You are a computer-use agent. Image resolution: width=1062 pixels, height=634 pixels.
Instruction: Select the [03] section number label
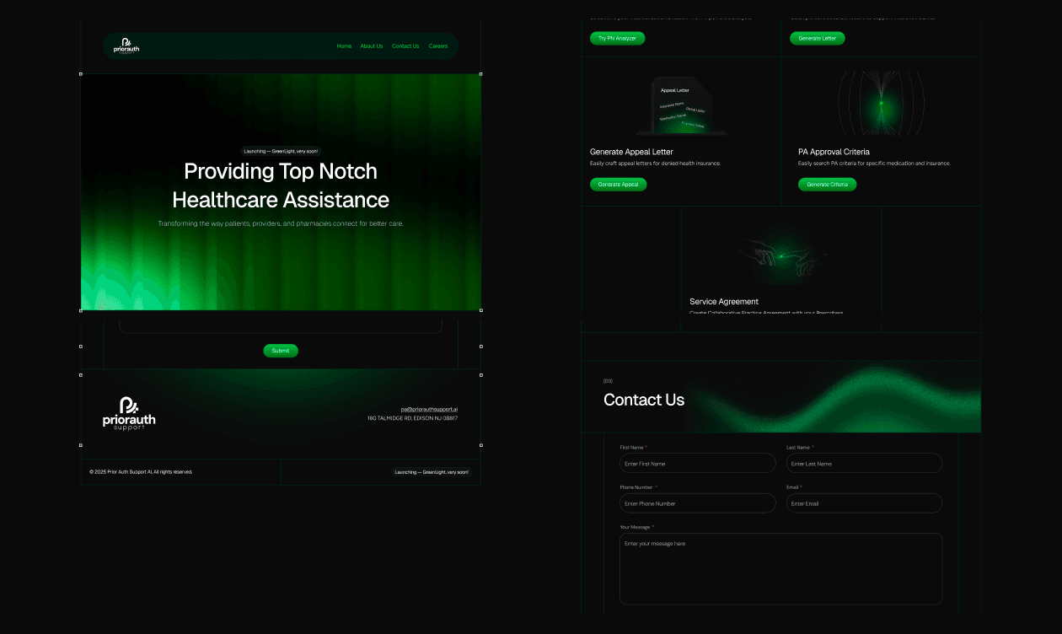tap(609, 381)
